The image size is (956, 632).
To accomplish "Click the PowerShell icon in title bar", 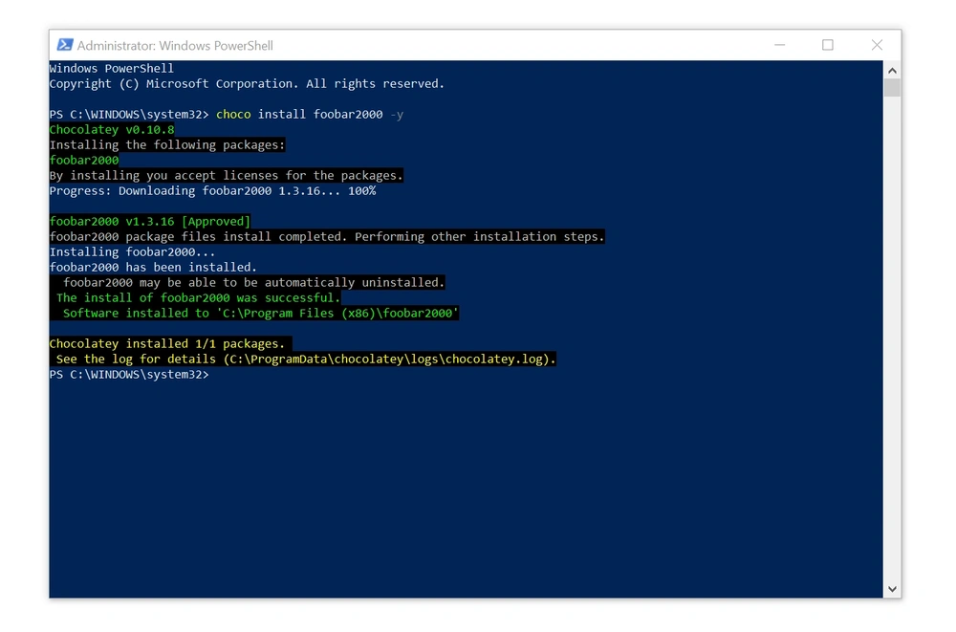I will (65, 45).
